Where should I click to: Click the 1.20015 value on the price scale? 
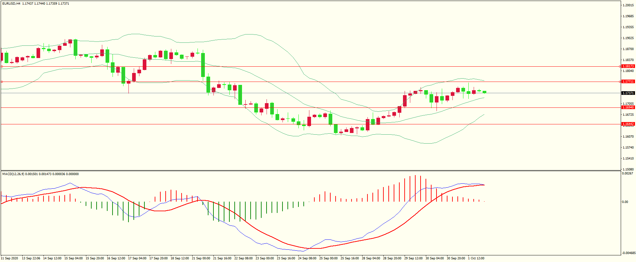pyautogui.click(x=628, y=5)
